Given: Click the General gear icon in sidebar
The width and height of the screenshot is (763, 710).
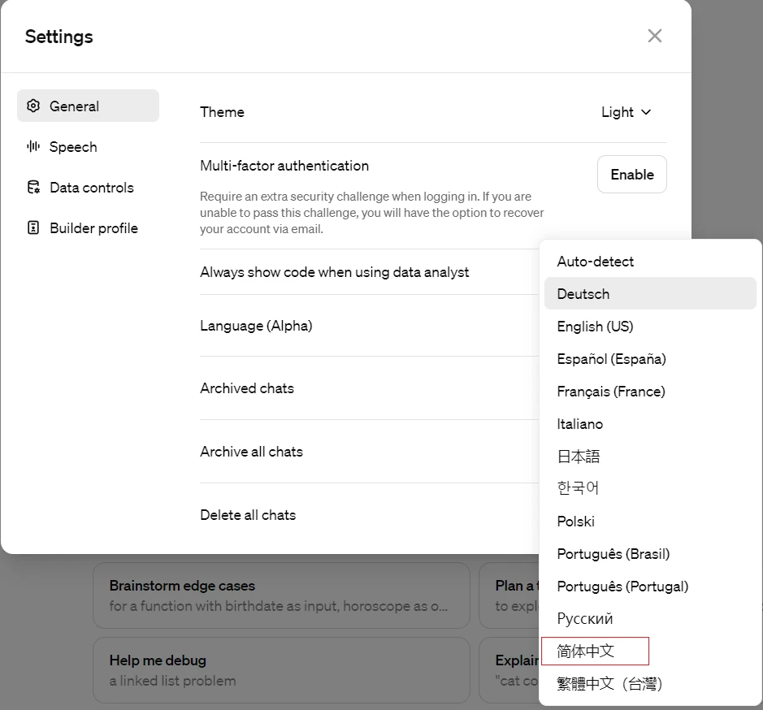Looking at the screenshot, I should point(33,106).
